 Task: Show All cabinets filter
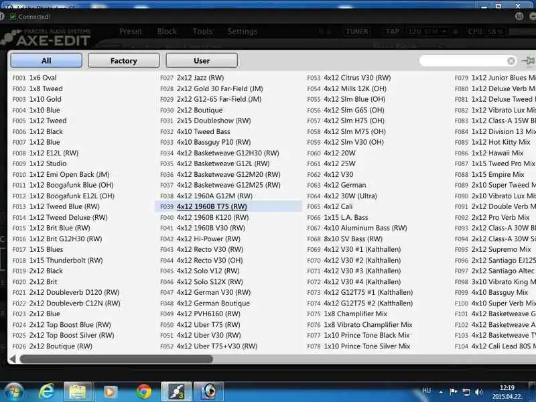[46, 60]
